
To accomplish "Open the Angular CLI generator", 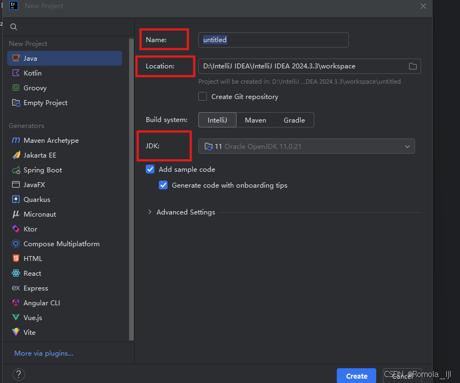I will [65, 303].
